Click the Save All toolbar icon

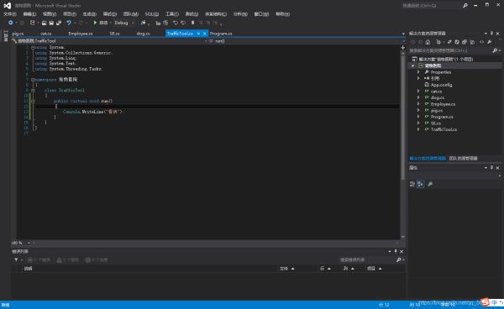click(59, 23)
